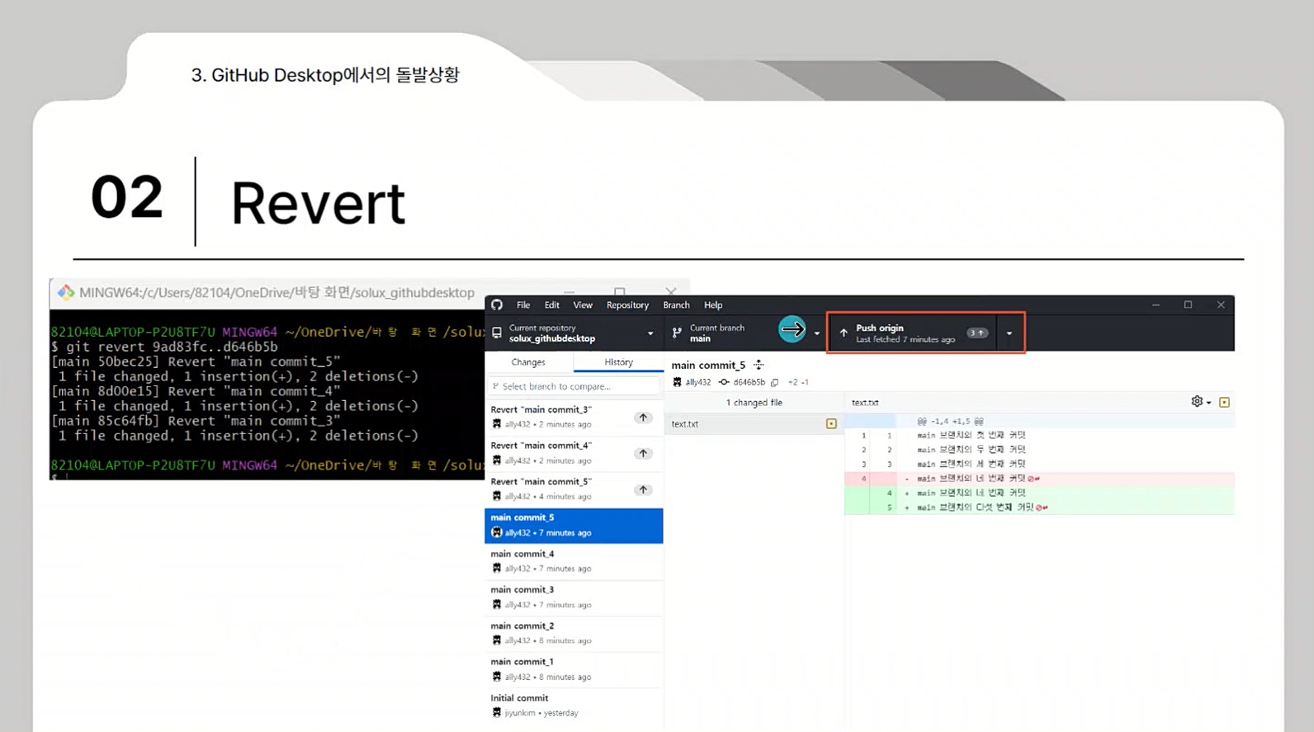Select the main commit_1 commit row
Viewport: 1314px width, 732px height.
574,669
